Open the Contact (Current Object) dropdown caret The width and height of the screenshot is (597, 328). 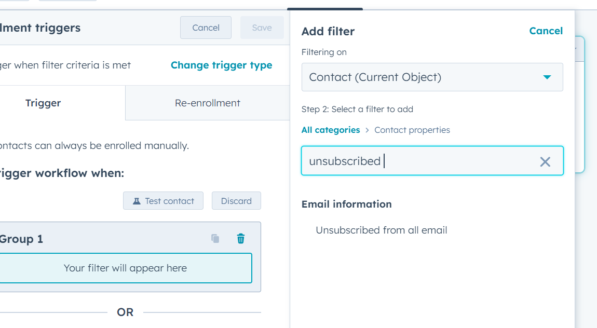(x=548, y=77)
